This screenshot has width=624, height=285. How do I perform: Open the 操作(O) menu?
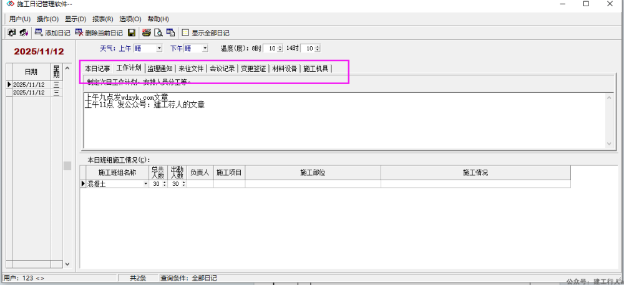point(47,19)
